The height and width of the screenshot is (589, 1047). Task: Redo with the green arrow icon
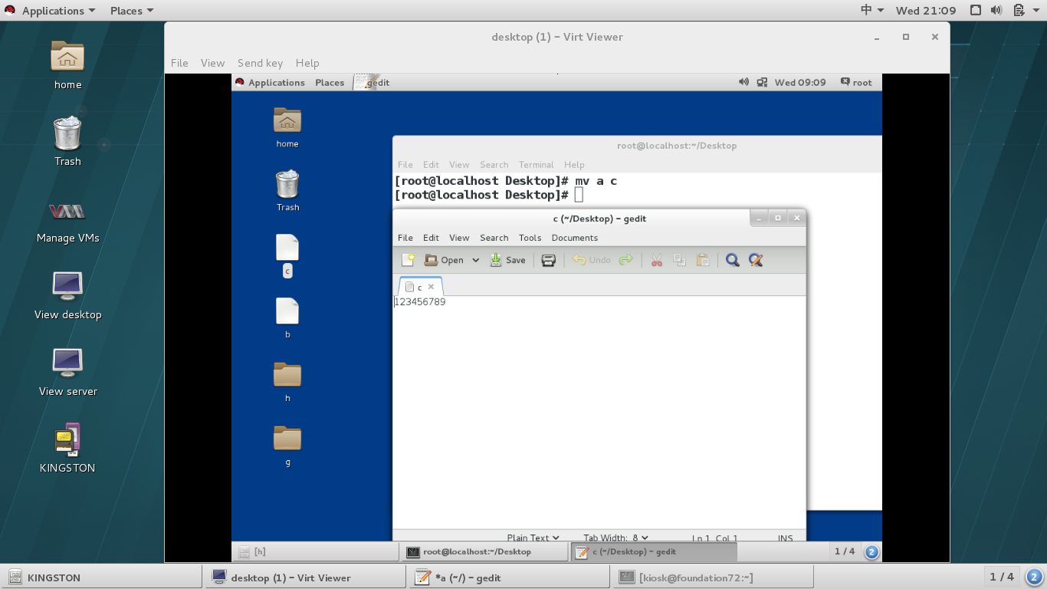[x=626, y=260]
